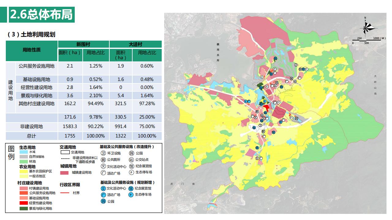Click the table cell 330.5
The height and width of the screenshot is (220, 392).
pyautogui.click(x=121, y=117)
